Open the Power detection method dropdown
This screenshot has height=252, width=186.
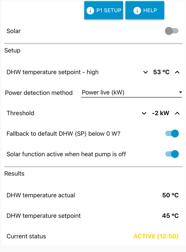[131, 93]
